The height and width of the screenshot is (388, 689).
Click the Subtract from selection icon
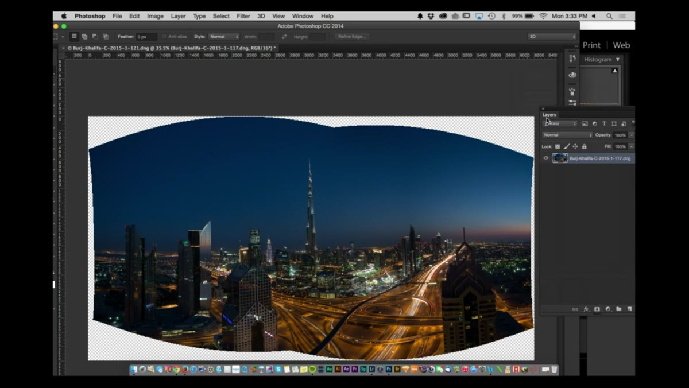(95, 37)
